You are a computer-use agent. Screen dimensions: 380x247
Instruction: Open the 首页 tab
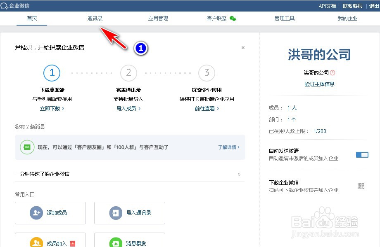[32, 19]
